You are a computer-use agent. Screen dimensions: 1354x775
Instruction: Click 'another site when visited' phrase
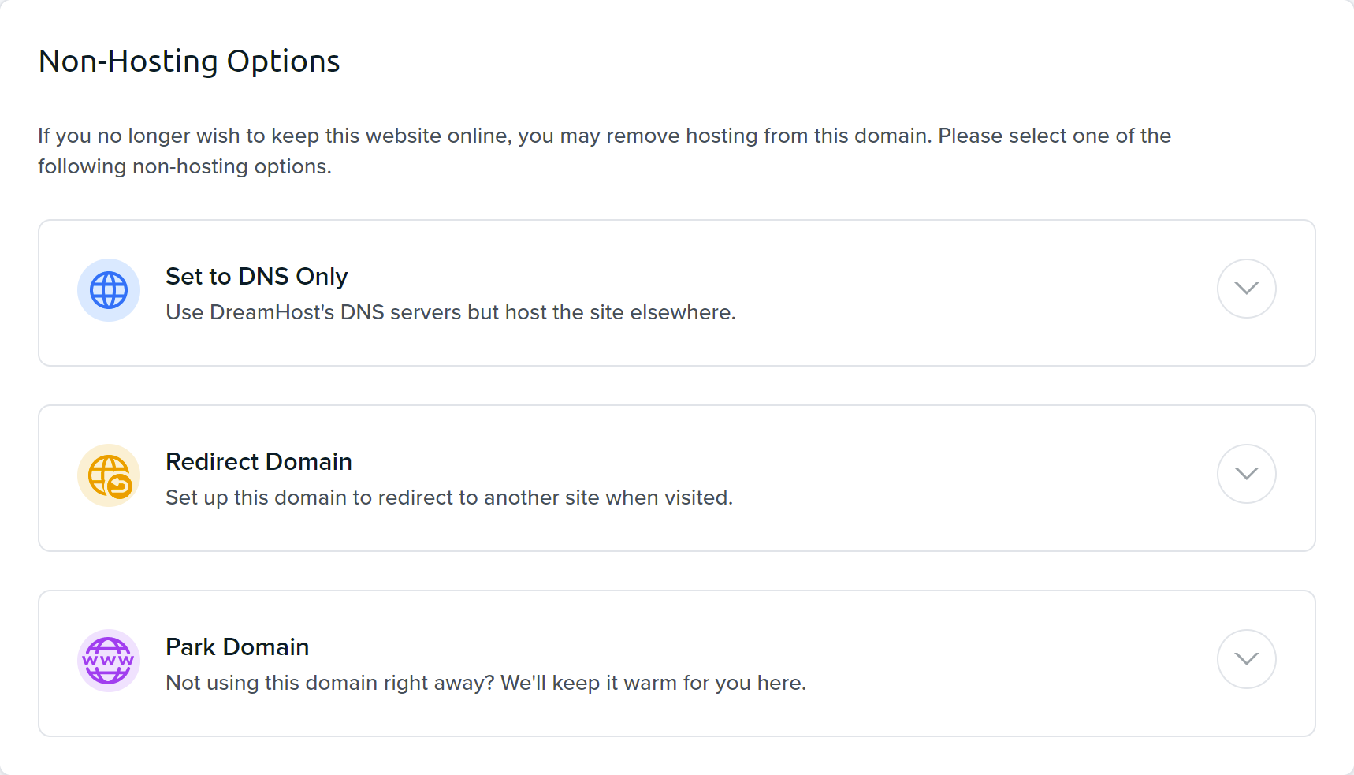coord(608,497)
